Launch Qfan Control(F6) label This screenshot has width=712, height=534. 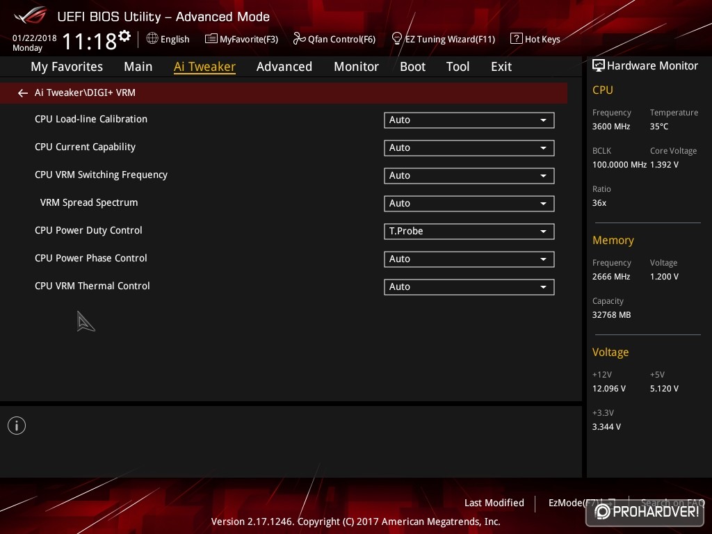(x=341, y=40)
